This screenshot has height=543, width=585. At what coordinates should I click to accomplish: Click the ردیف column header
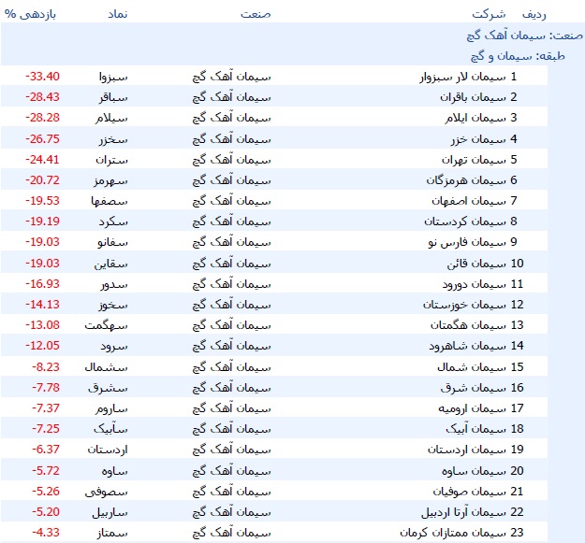click(534, 15)
